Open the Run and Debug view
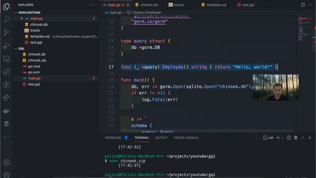316x178 pixels. pos(6,45)
